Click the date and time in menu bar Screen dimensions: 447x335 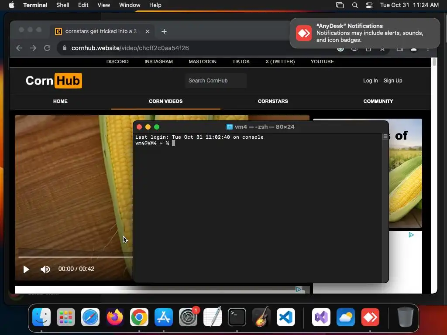(409, 5)
